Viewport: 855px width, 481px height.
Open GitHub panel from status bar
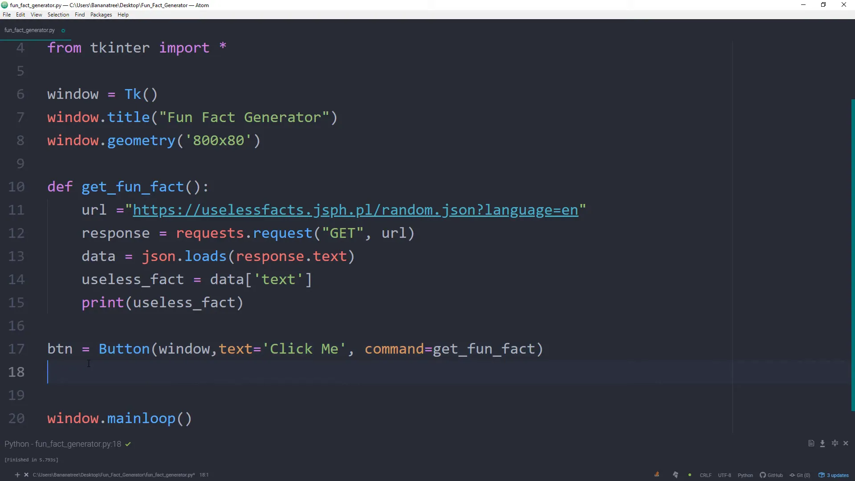point(771,475)
